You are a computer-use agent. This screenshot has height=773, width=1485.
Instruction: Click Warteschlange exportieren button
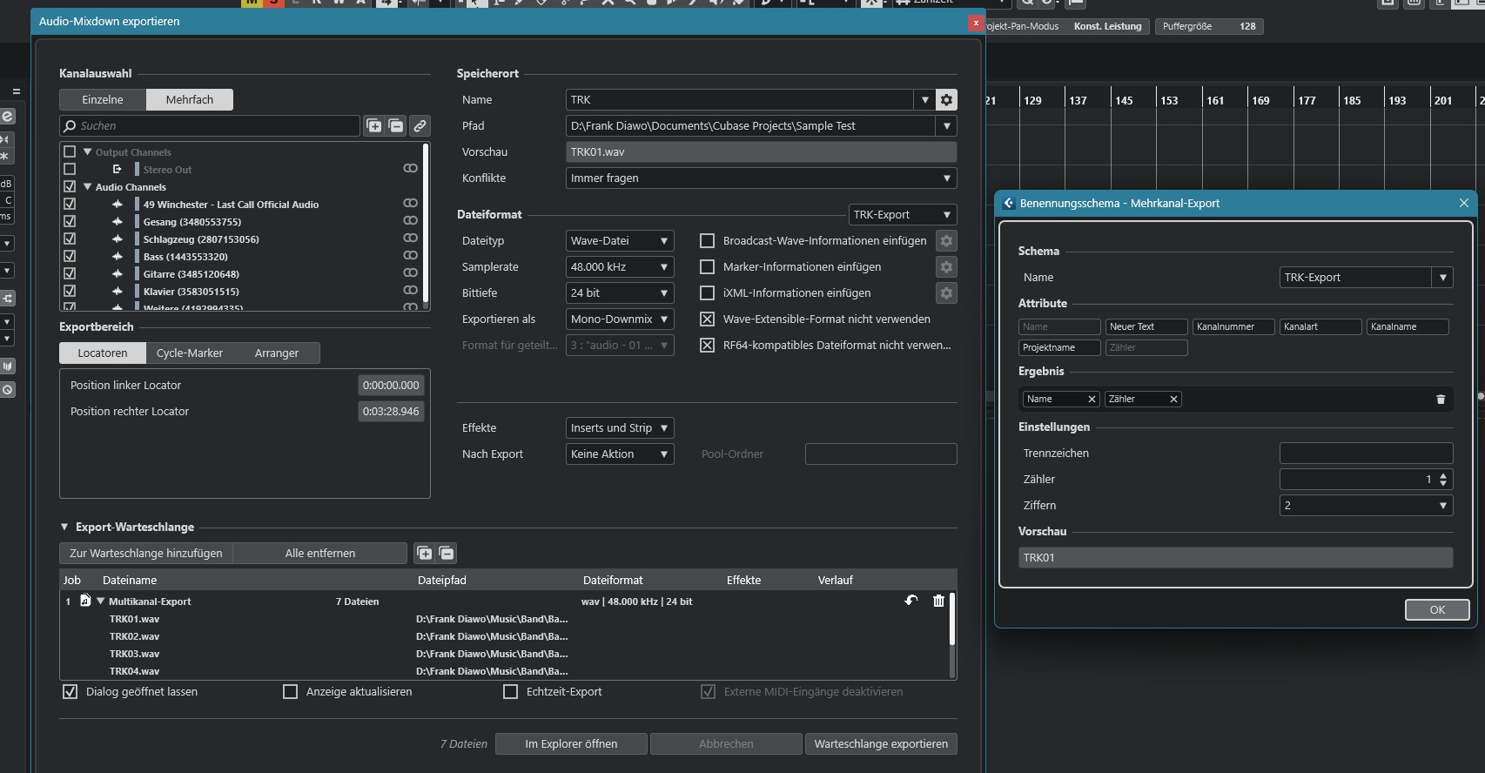click(x=881, y=744)
